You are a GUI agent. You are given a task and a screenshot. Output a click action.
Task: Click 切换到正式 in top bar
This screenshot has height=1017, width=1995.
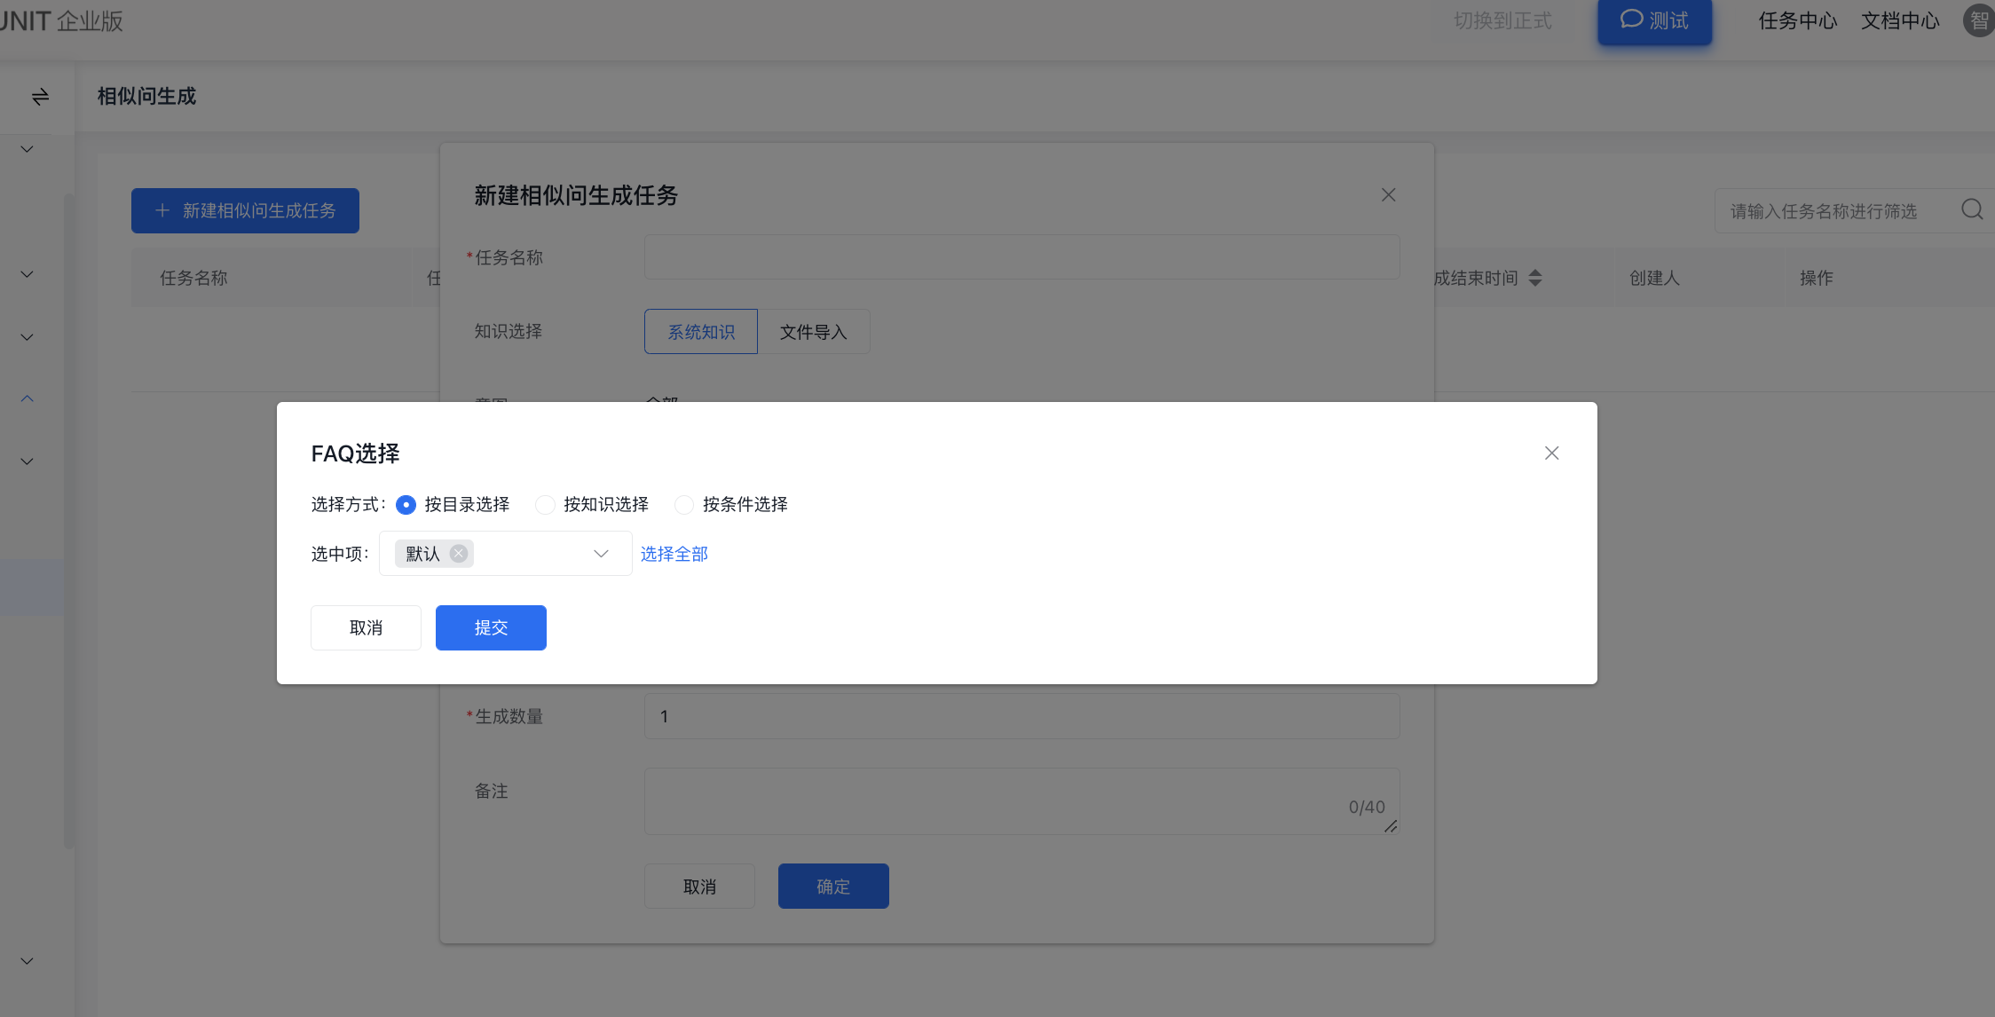1502,20
